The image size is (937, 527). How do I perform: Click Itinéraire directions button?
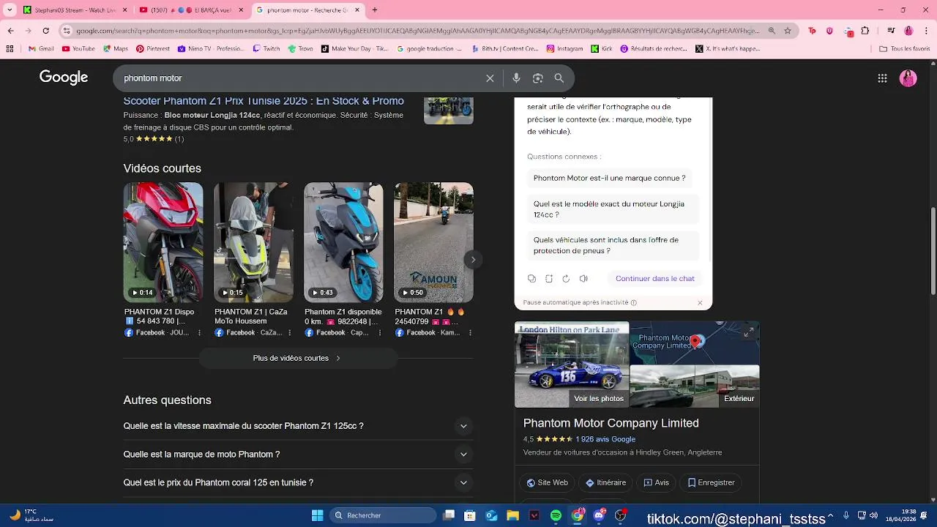point(606,483)
